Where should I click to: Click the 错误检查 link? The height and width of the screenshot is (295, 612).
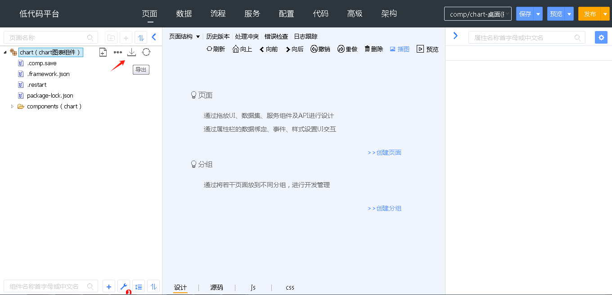276,36
